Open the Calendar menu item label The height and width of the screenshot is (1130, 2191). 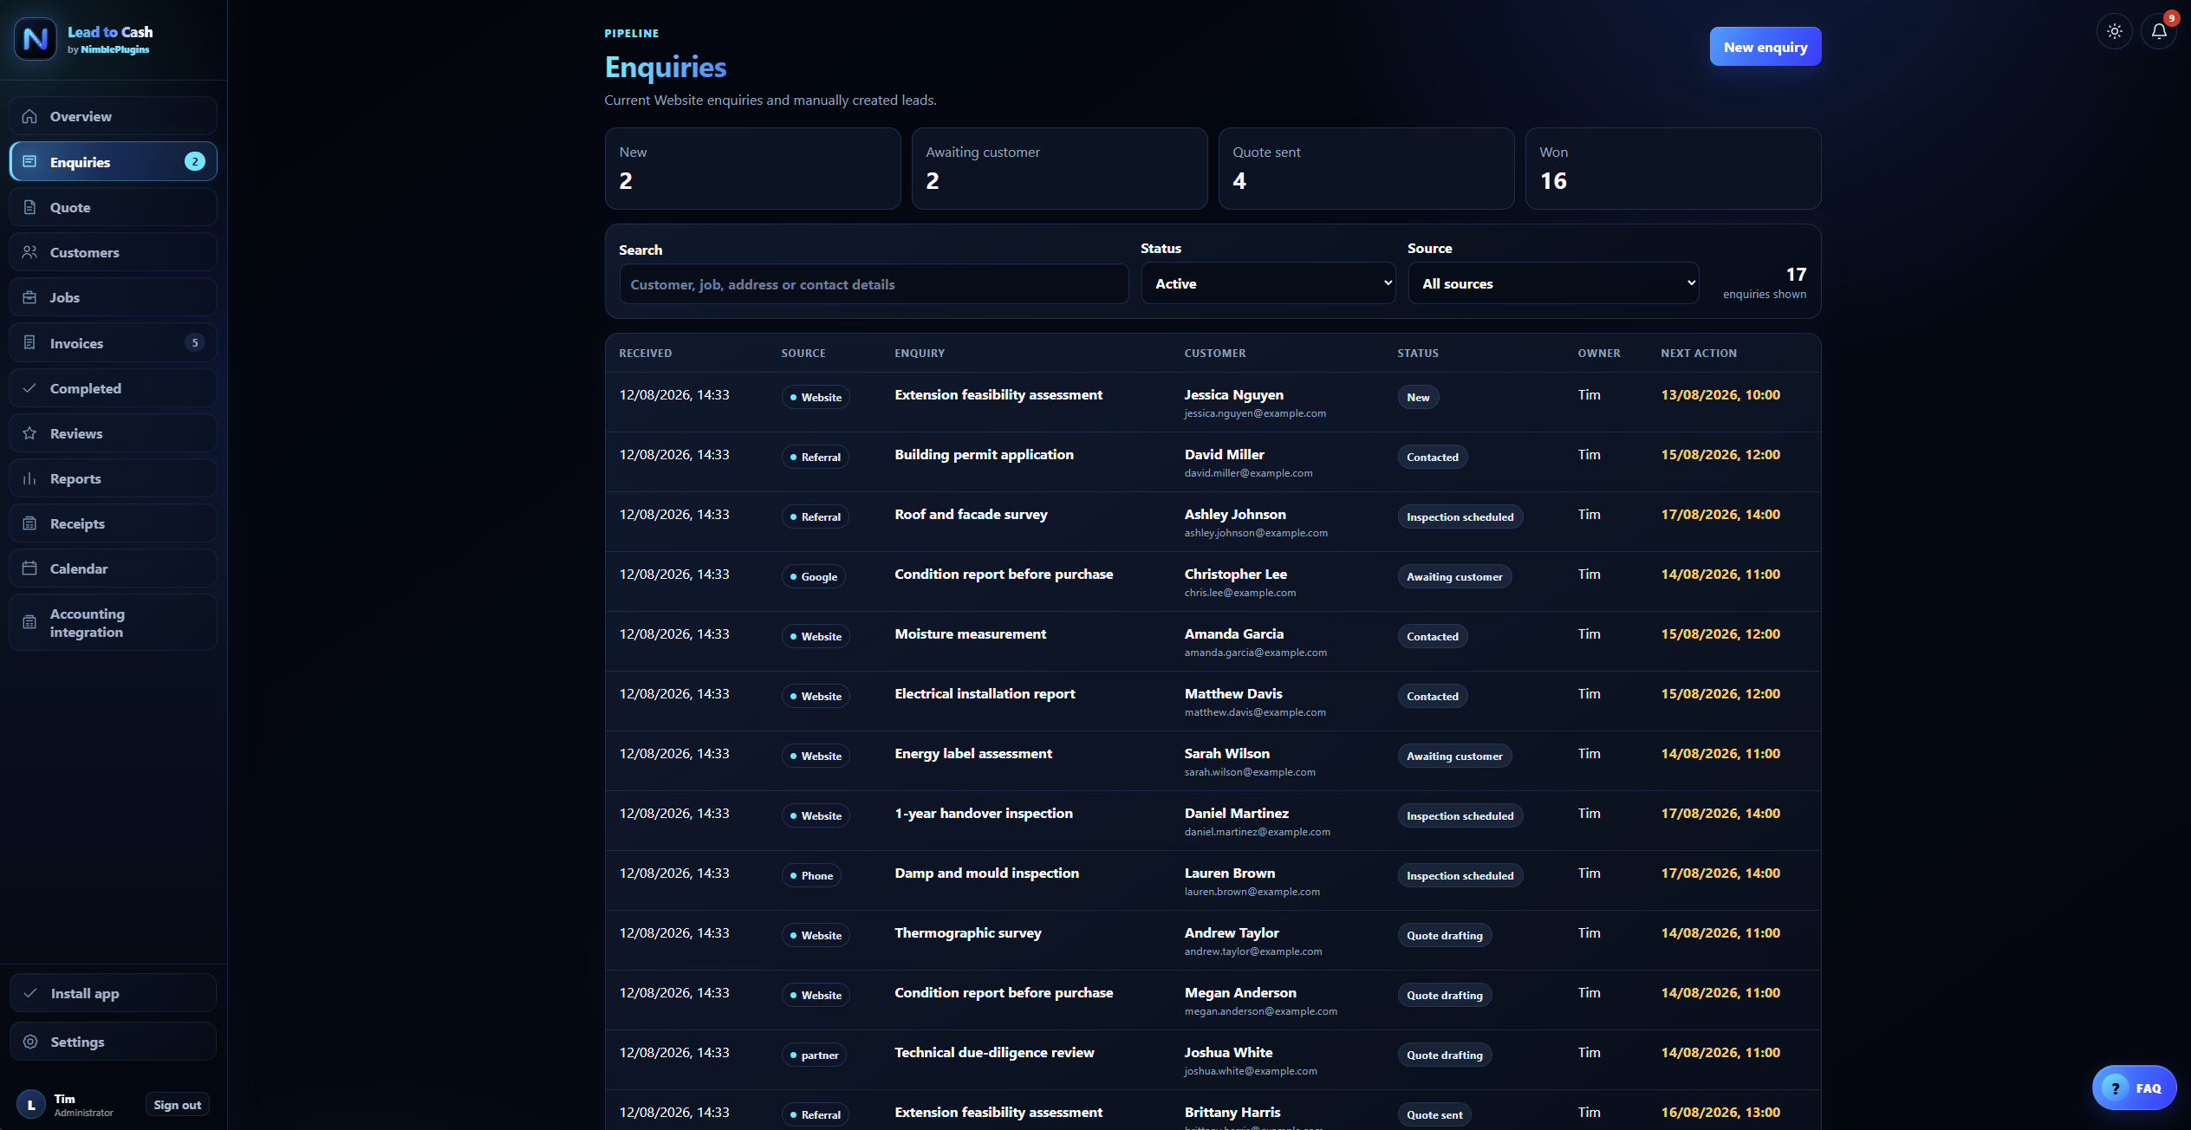pos(79,568)
